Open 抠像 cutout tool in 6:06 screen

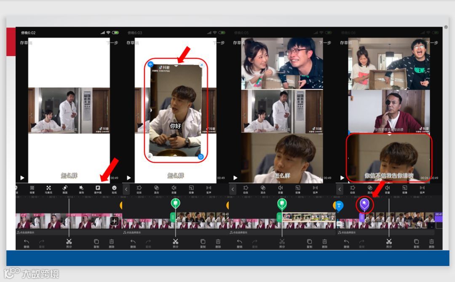[405, 189]
